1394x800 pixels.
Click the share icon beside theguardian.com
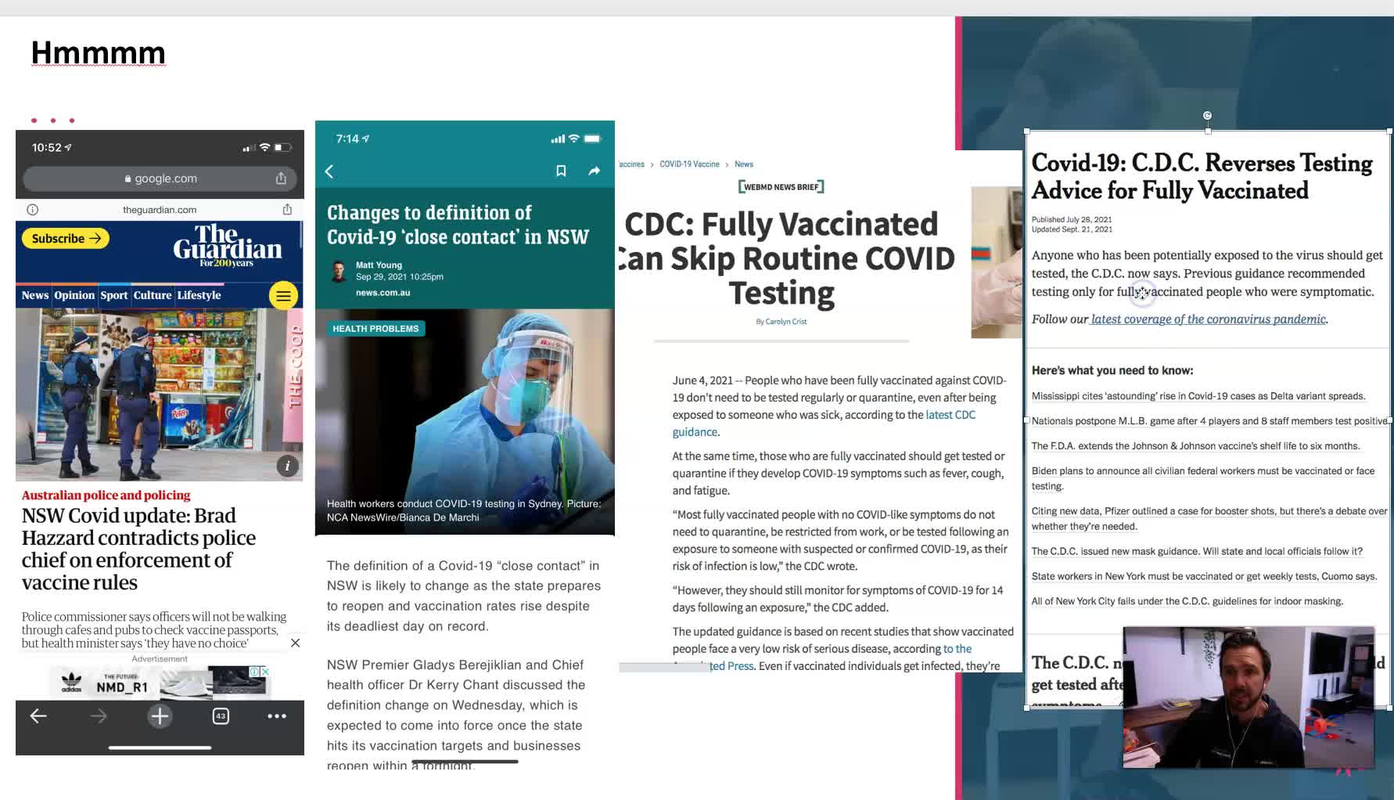[x=287, y=209]
